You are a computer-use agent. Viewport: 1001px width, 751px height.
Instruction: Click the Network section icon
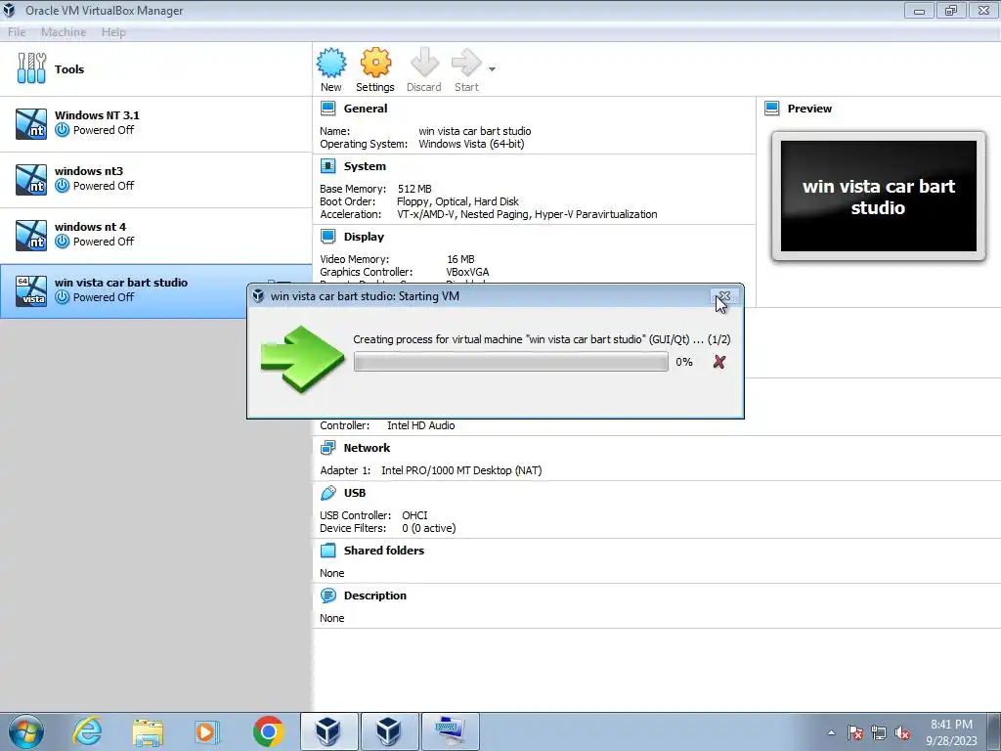pos(328,448)
